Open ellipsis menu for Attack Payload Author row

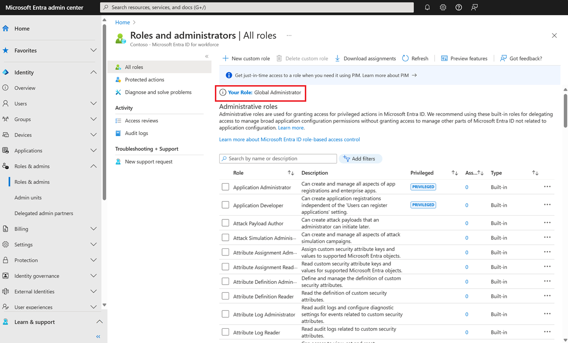click(x=547, y=223)
